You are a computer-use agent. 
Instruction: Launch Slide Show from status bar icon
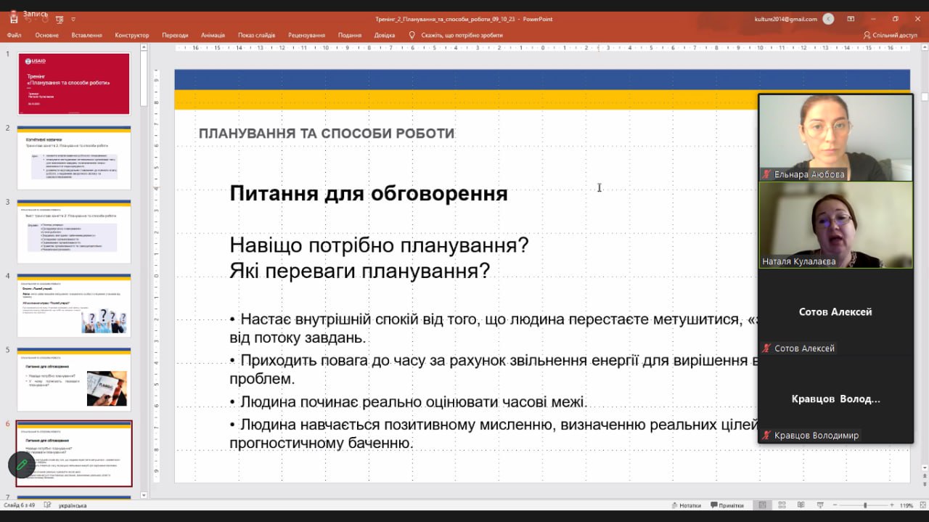820,505
